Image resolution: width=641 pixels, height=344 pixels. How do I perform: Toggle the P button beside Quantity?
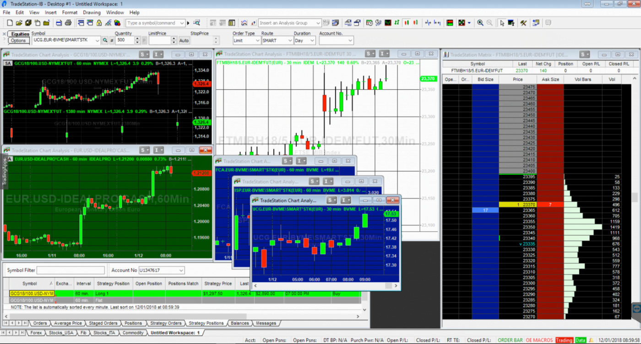145,41
